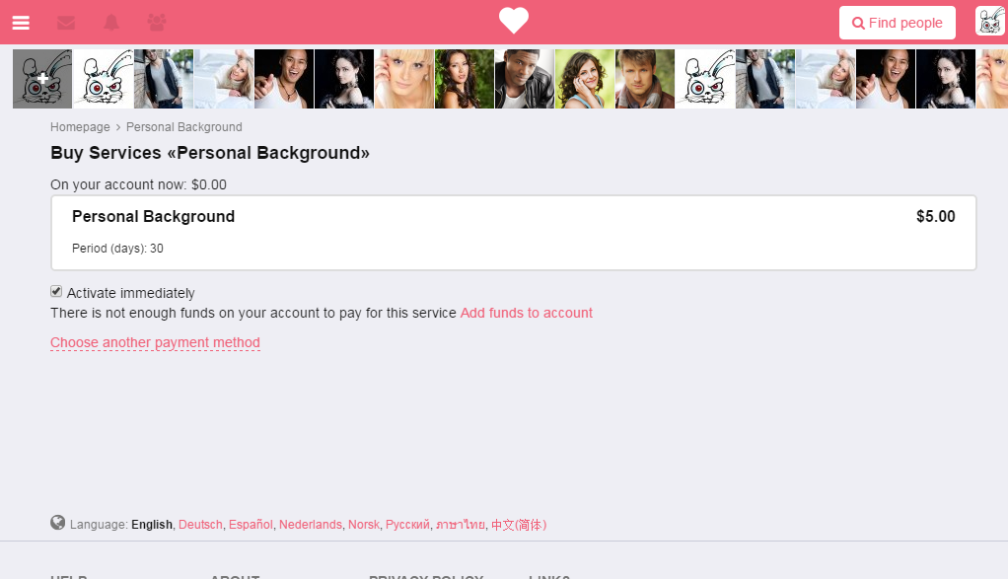Select the Thai language link ภาษาไทย

(461, 525)
